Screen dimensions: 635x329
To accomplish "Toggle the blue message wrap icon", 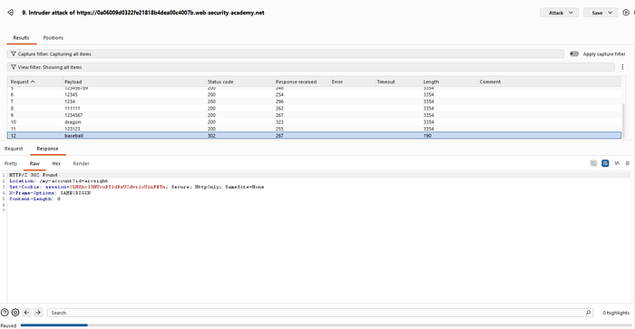I will coord(605,163).
